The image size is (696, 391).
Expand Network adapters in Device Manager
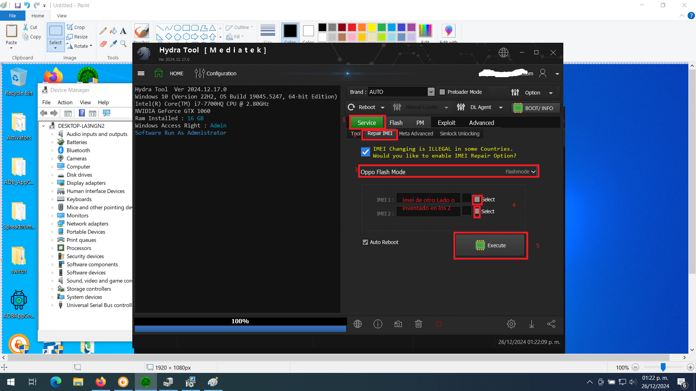click(52, 224)
